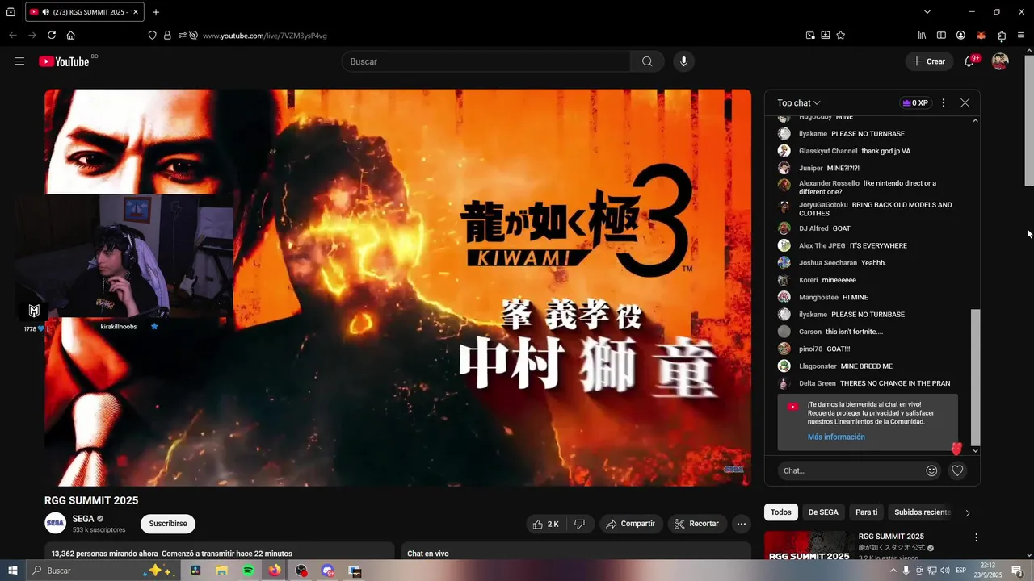
Task: Select the De SEGA filter chip
Action: pos(823,512)
